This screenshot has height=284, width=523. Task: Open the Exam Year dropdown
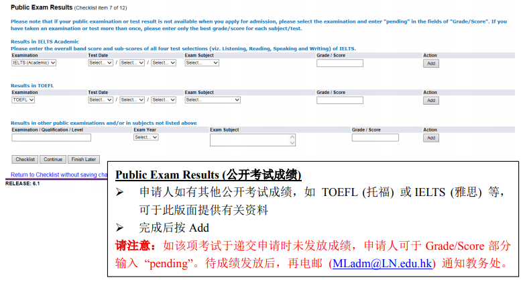pyautogui.click(x=146, y=137)
